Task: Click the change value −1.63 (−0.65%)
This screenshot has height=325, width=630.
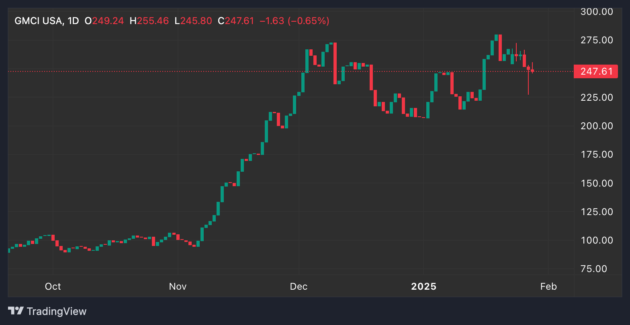Action: (295, 21)
